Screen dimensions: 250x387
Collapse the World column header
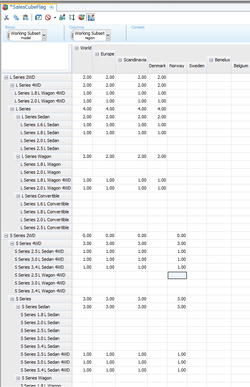(x=76, y=48)
